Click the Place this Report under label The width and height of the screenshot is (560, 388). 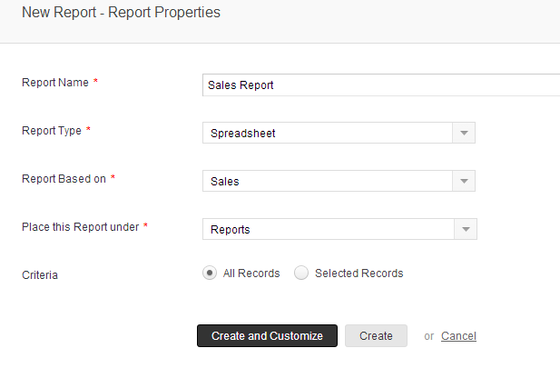(x=80, y=226)
